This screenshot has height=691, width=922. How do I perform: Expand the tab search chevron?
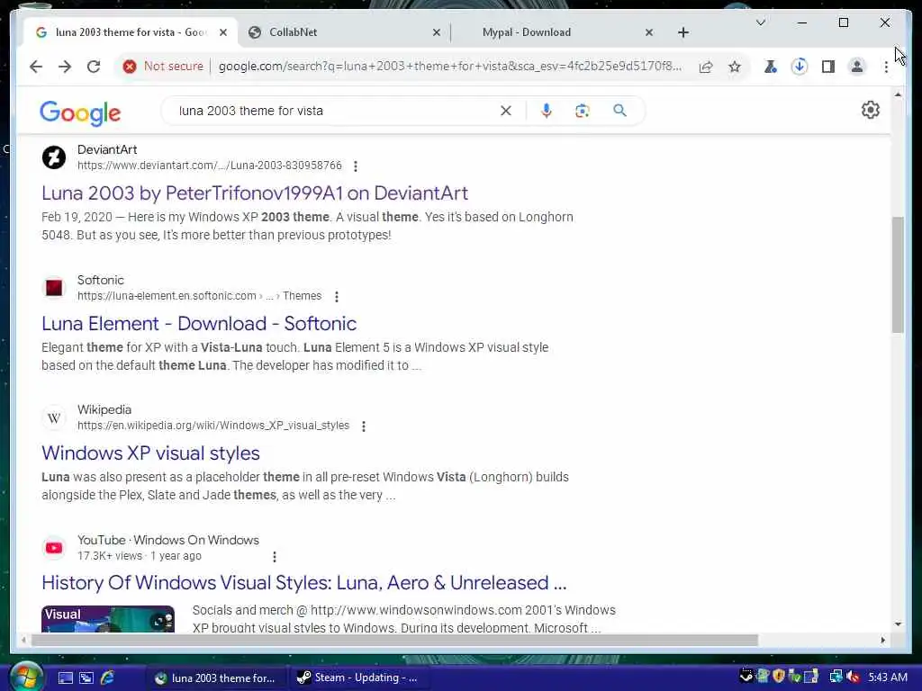pos(760,22)
